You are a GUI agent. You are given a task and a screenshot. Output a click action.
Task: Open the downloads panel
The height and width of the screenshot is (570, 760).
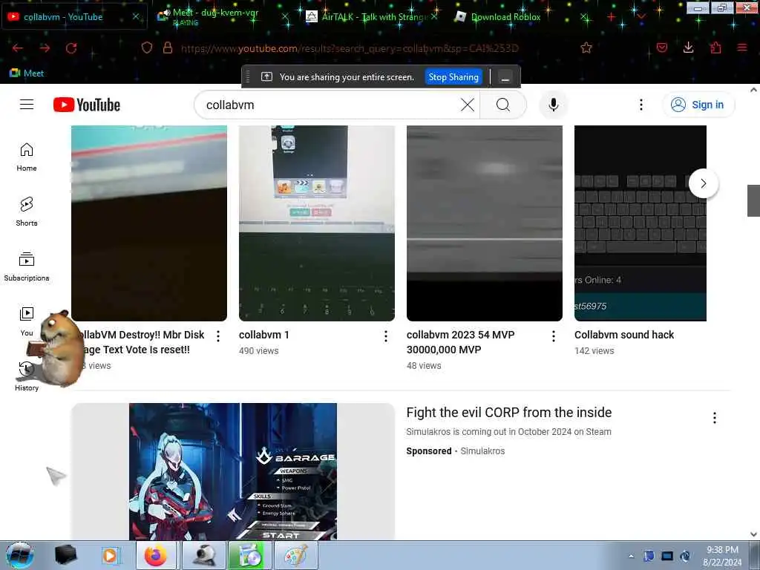(x=688, y=47)
